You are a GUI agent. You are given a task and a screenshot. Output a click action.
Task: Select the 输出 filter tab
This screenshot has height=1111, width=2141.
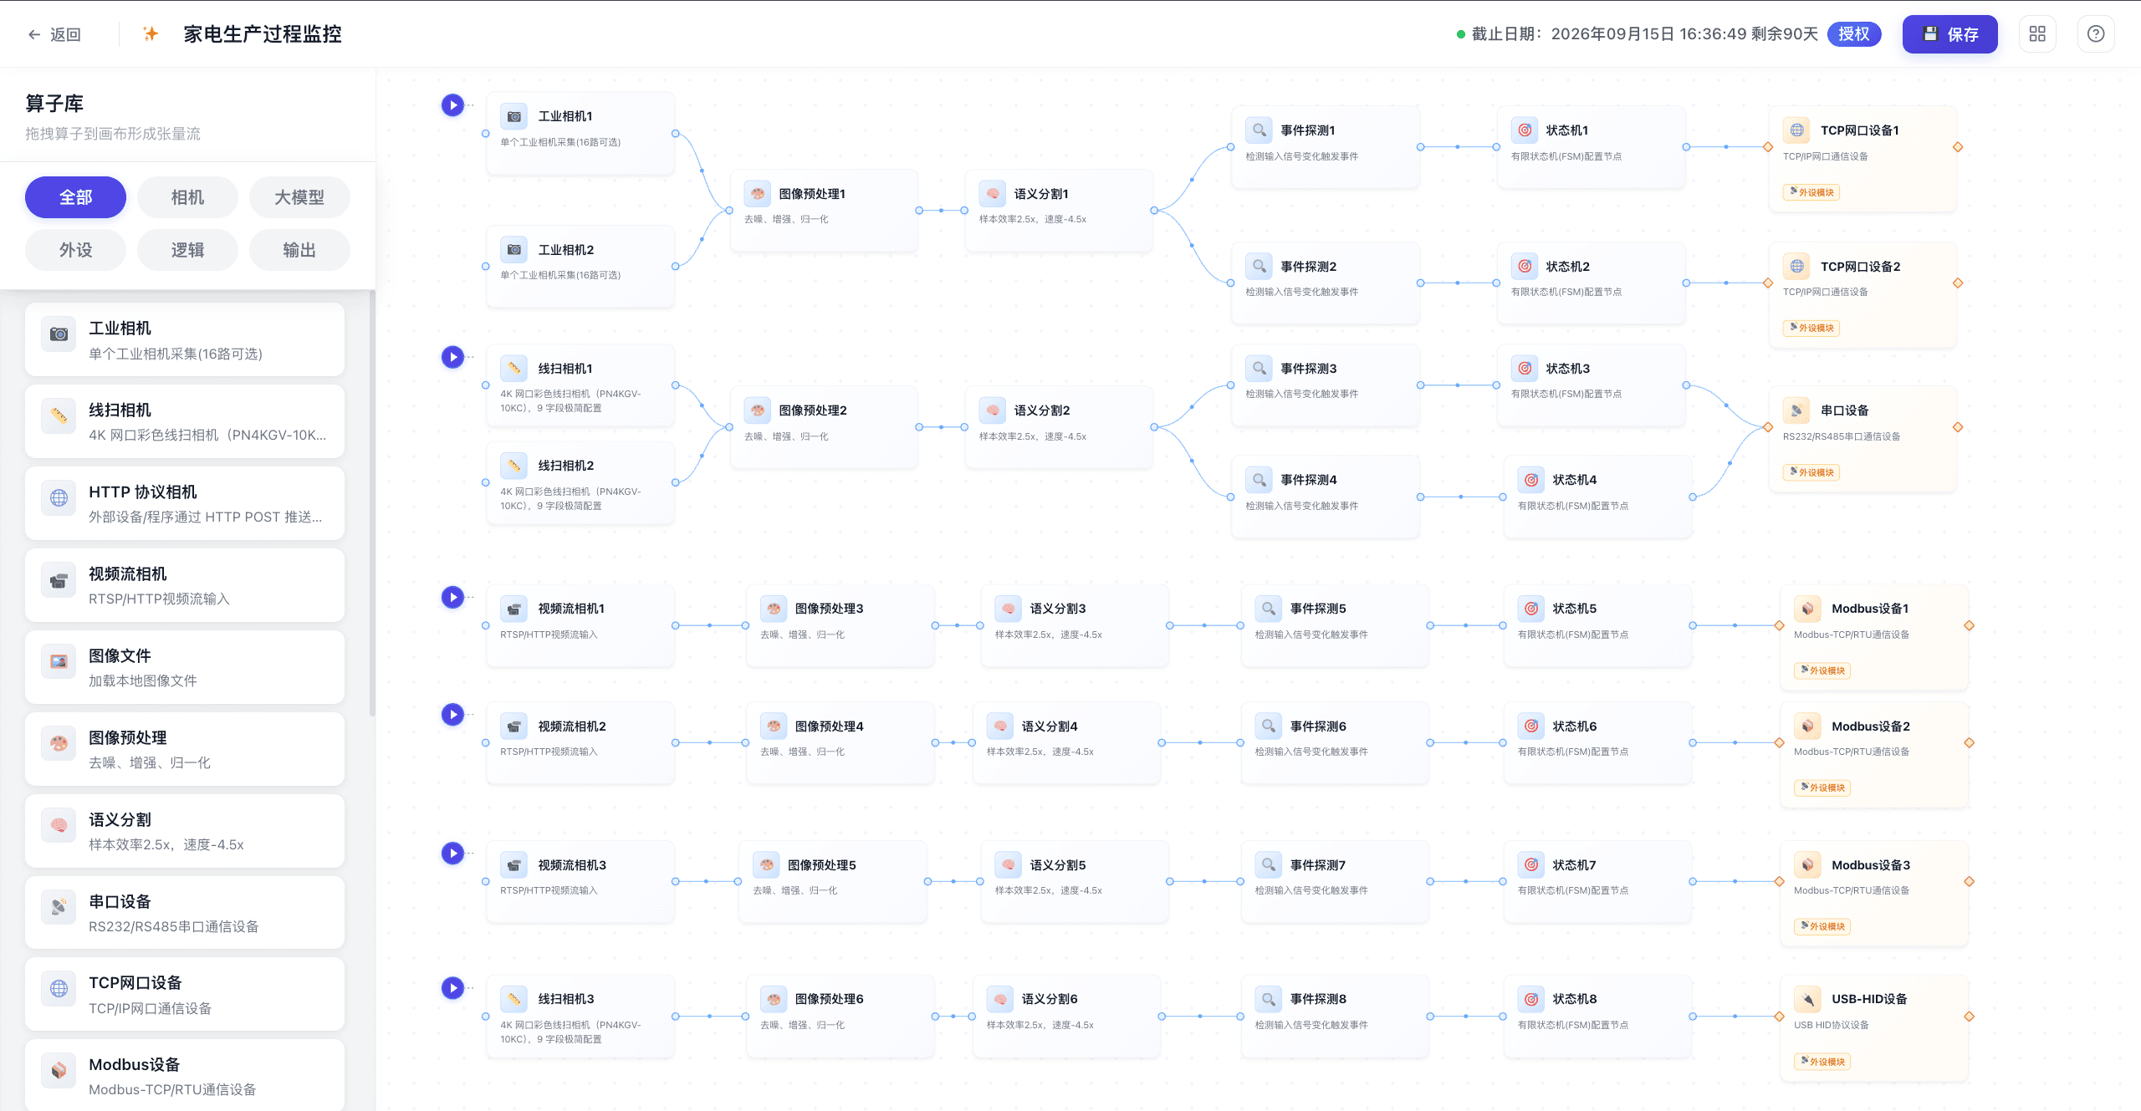[x=299, y=250]
